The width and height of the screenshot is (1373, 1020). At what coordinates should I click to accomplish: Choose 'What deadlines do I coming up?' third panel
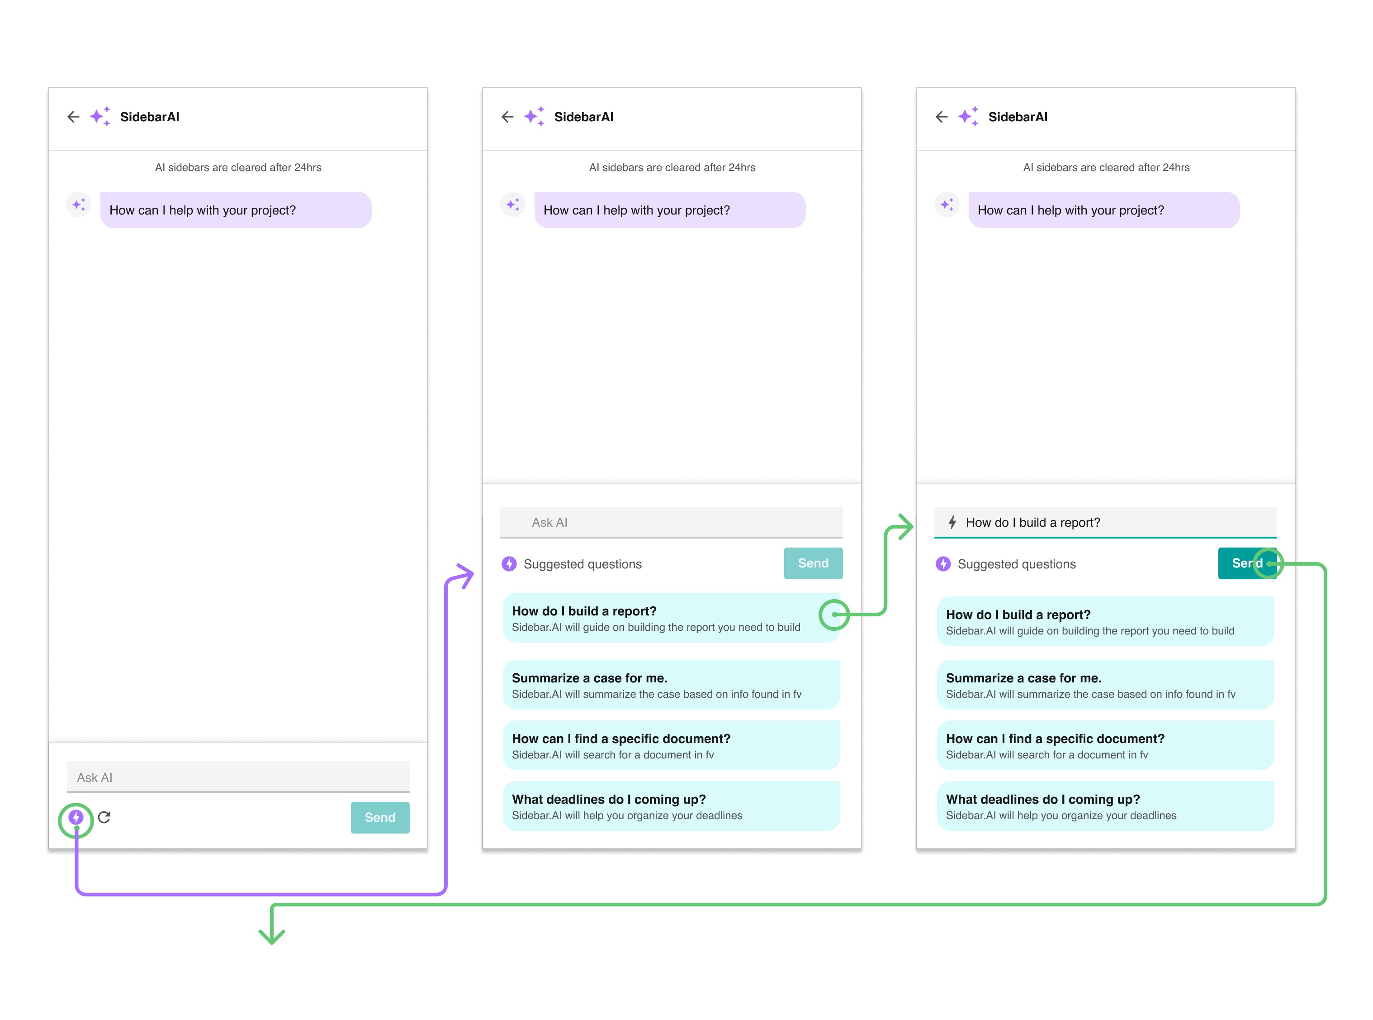point(1105,806)
